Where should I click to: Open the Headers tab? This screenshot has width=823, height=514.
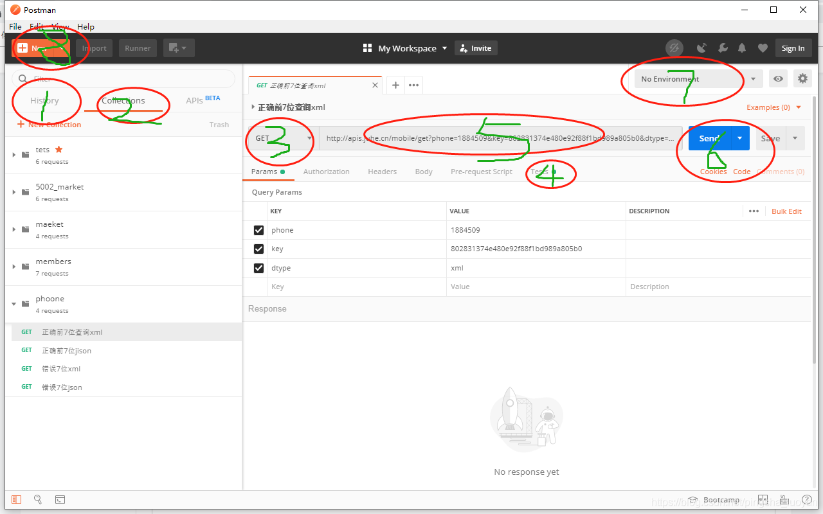[x=382, y=172]
